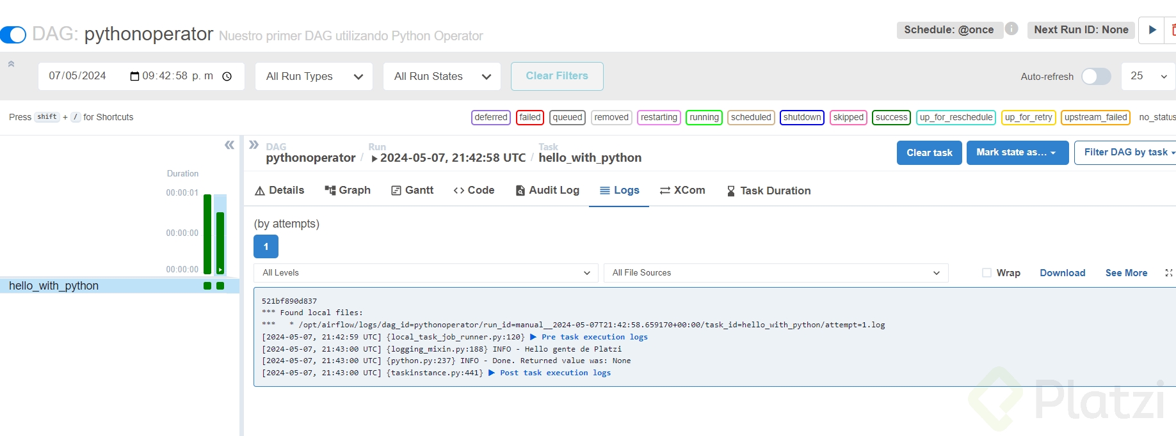
Task: Click the success state legend badge
Action: tap(891, 118)
